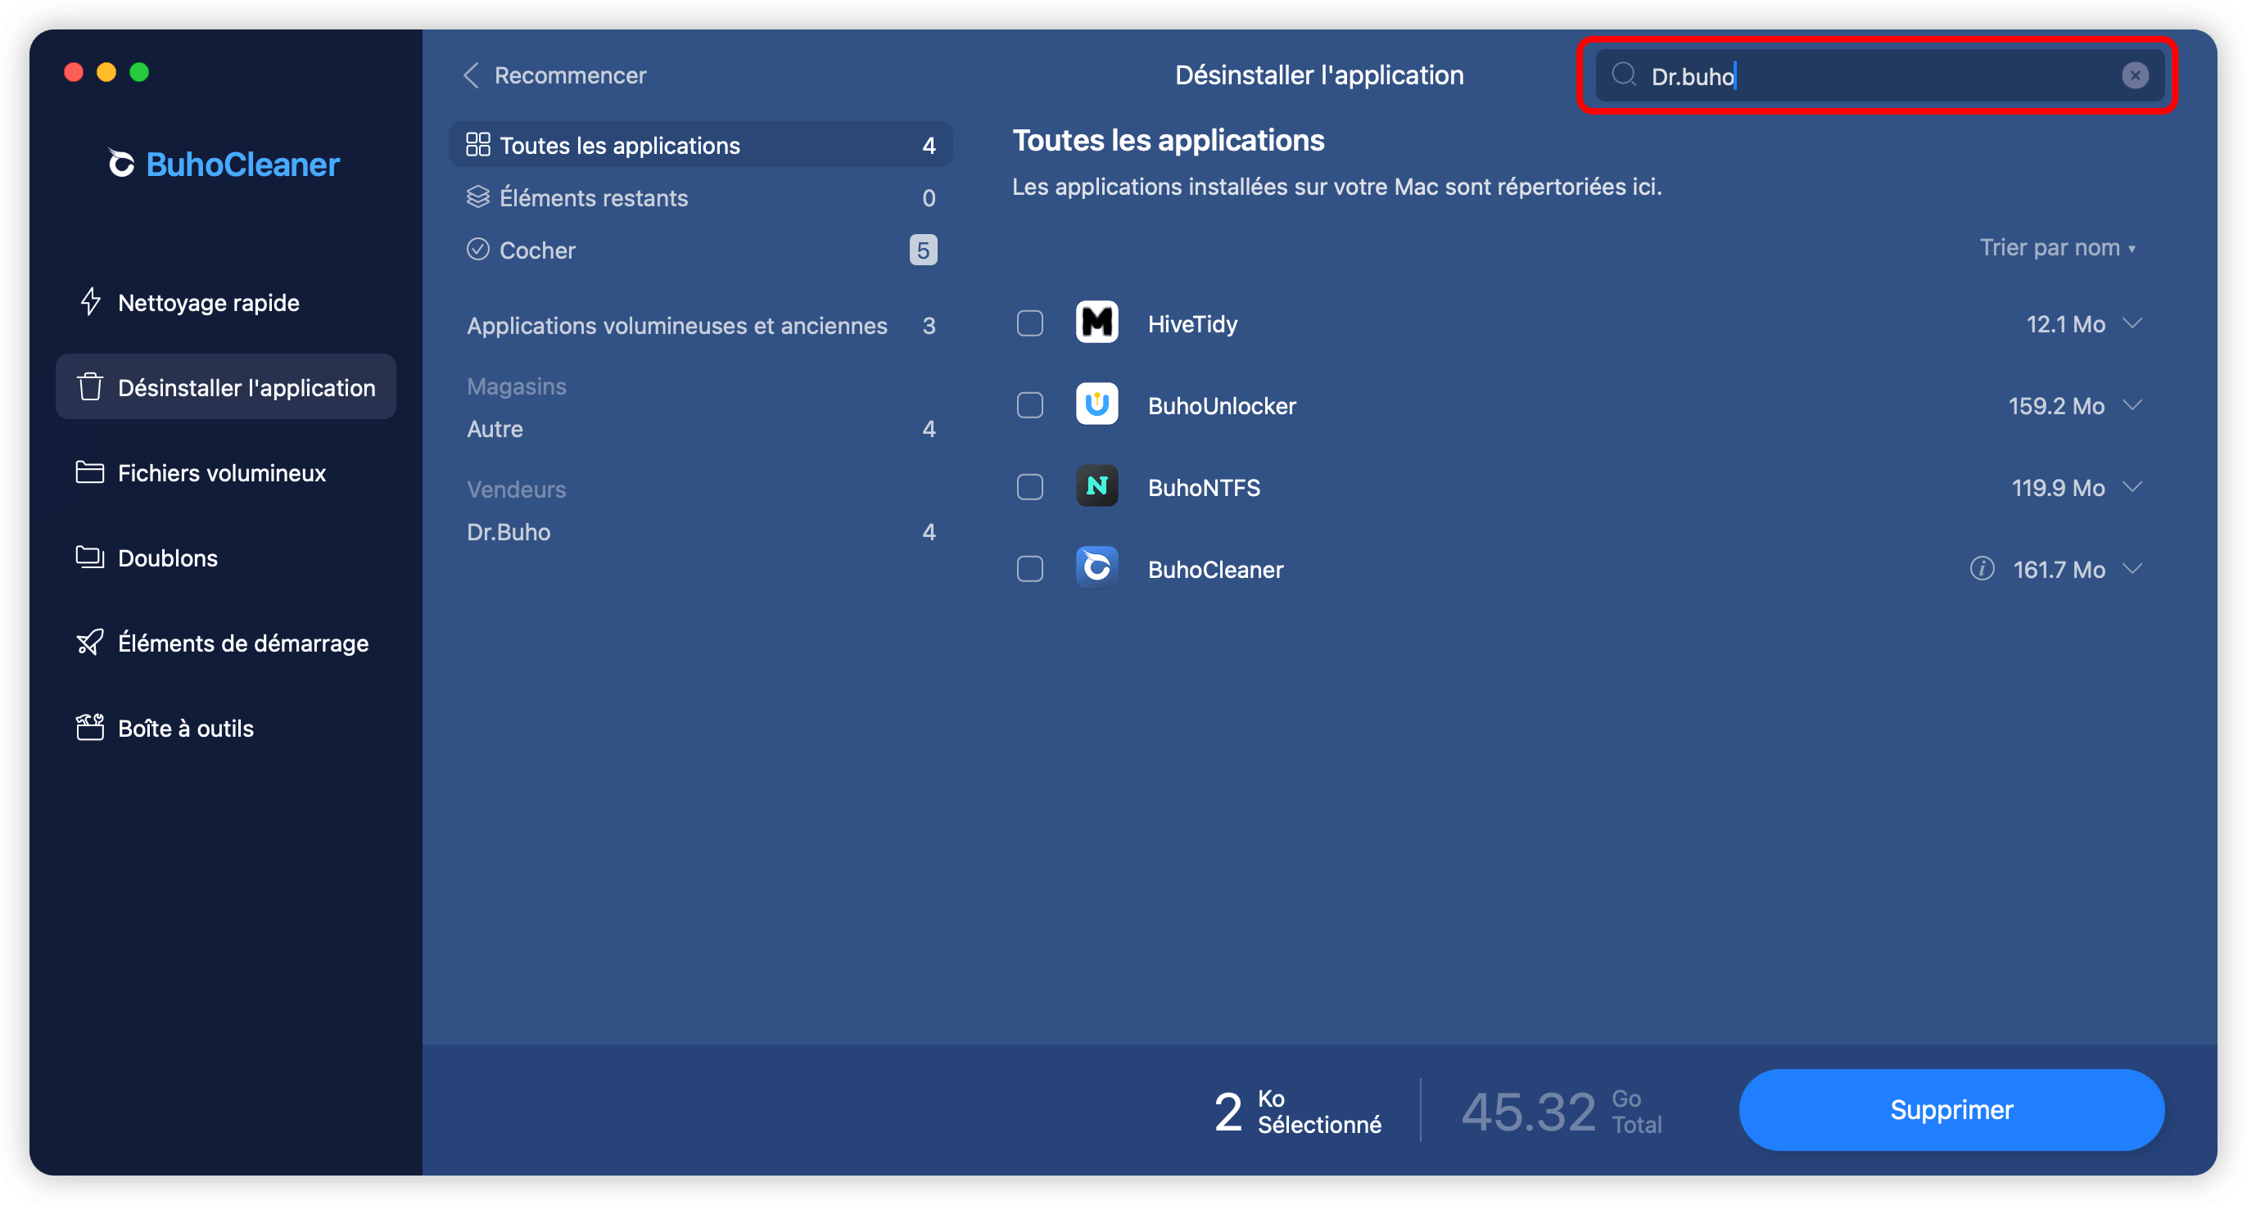Open the Trier par nom sort dropdown
Image resolution: width=2247 pixels, height=1205 pixels.
tap(2057, 247)
